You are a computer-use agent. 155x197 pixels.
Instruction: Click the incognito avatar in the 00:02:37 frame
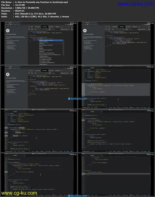pos(8,74)
